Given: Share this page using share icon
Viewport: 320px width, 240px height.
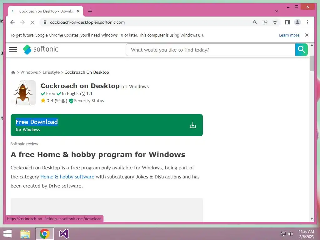Looking at the screenshot, I should coord(265,22).
